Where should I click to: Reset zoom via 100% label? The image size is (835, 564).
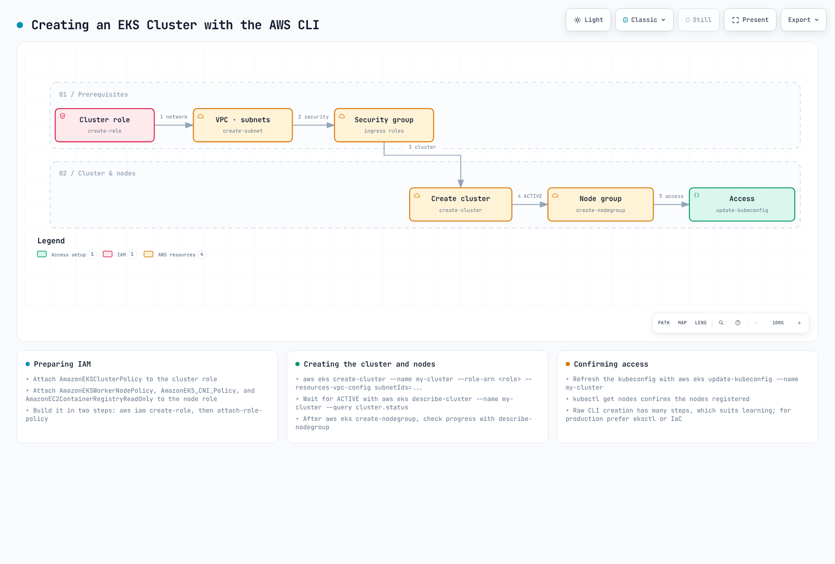pos(778,323)
